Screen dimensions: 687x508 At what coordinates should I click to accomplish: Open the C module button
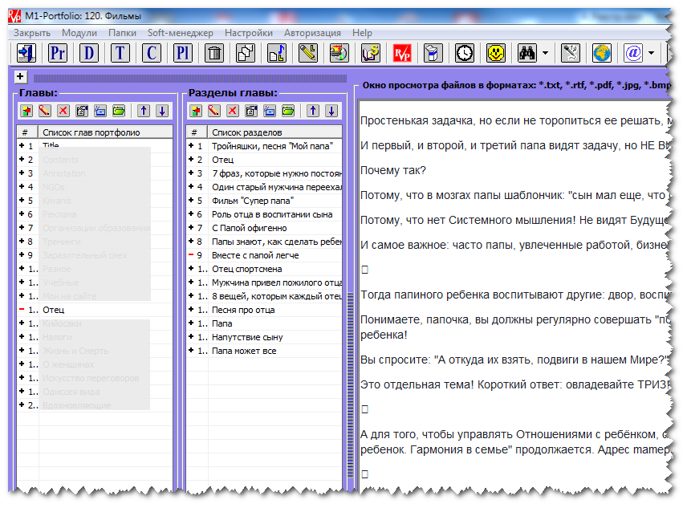point(152,54)
